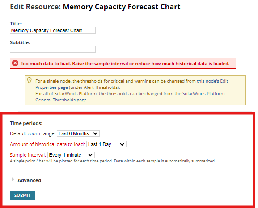Image resolution: width=258 pixels, height=208 pixels.
Task: Click the Amount of historical data label
Action: tap(47, 144)
